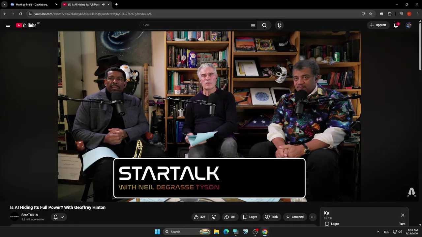Image resolution: width=422 pixels, height=237 pixels.
Task: Open the ENG language switcher
Action: coord(386,232)
